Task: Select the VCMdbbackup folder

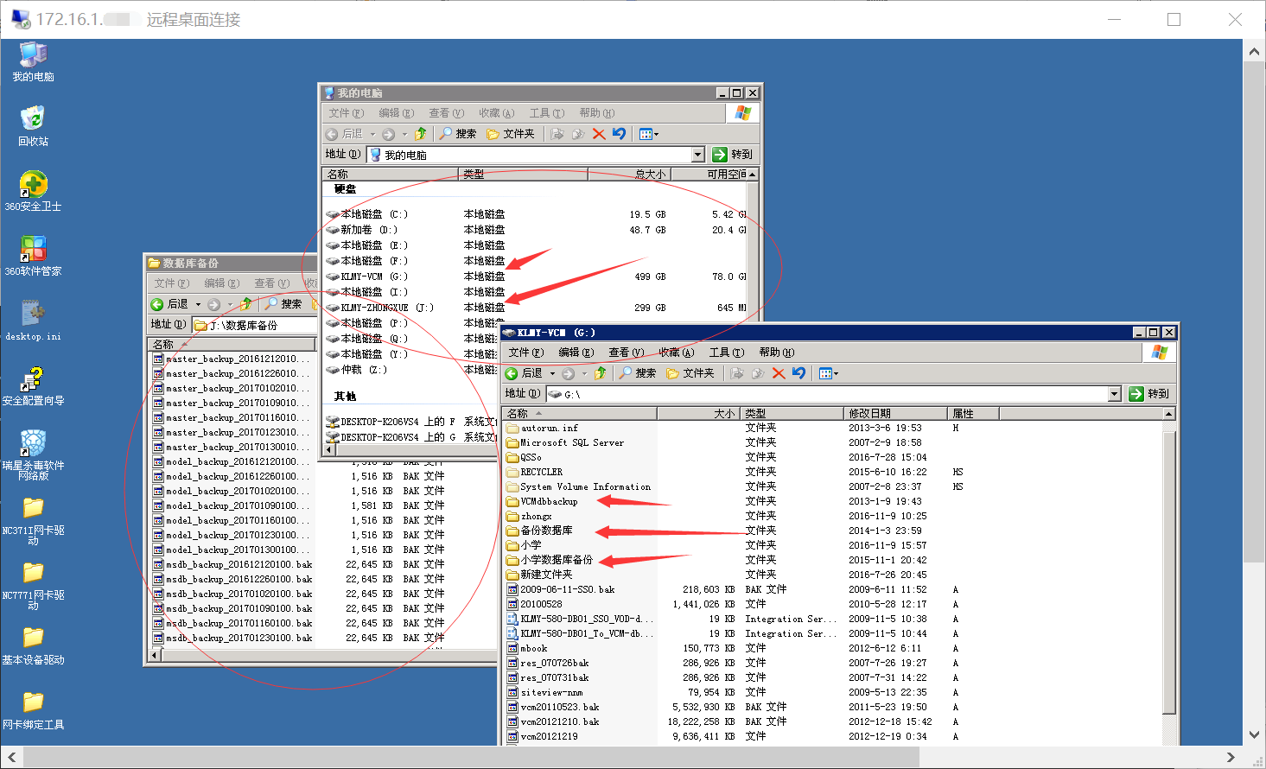Action: (x=548, y=501)
